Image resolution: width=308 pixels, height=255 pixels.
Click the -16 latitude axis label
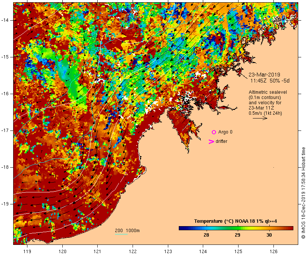click(x=5, y=94)
